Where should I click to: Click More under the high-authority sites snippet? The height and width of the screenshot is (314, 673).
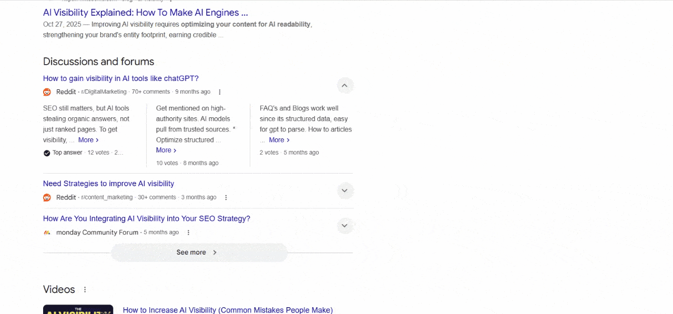tap(165, 150)
